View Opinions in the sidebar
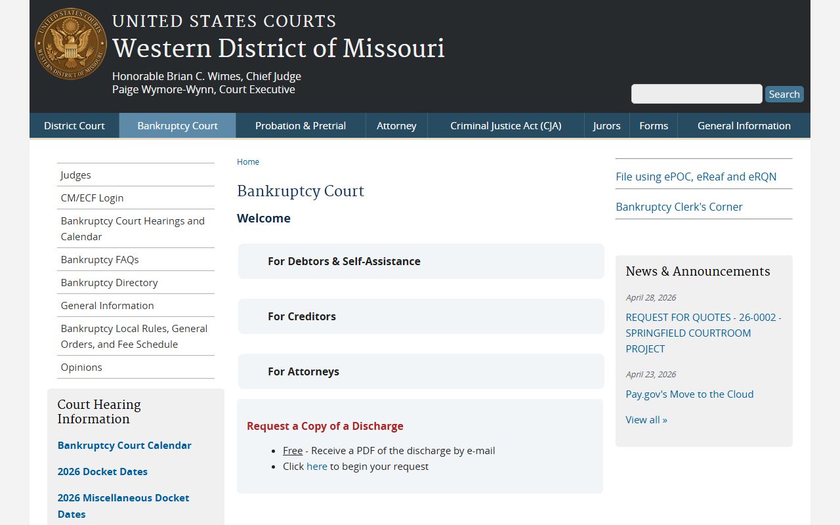The width and height of the screenshot is (840, 525). point(136,367)
